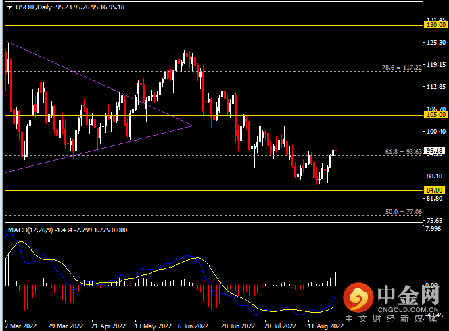
Task: Click the 6 Jun 2022 date label
Action: [x=193, y=326]
